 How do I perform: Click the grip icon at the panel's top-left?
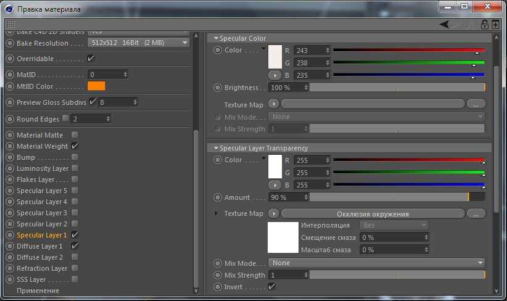10,24
